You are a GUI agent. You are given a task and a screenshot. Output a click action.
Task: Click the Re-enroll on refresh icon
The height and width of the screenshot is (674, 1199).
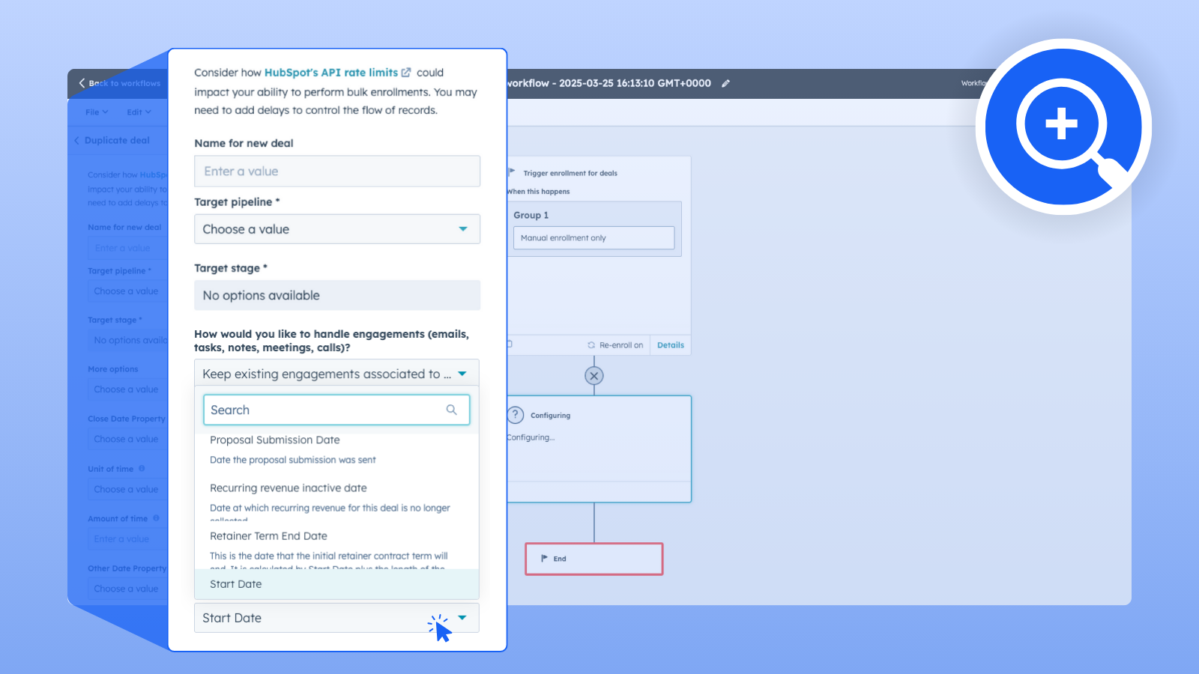coord(591,345)
